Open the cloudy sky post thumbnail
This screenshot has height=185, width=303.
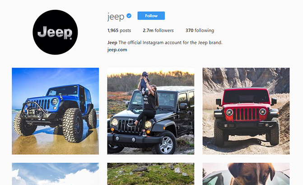coord(55,174)
